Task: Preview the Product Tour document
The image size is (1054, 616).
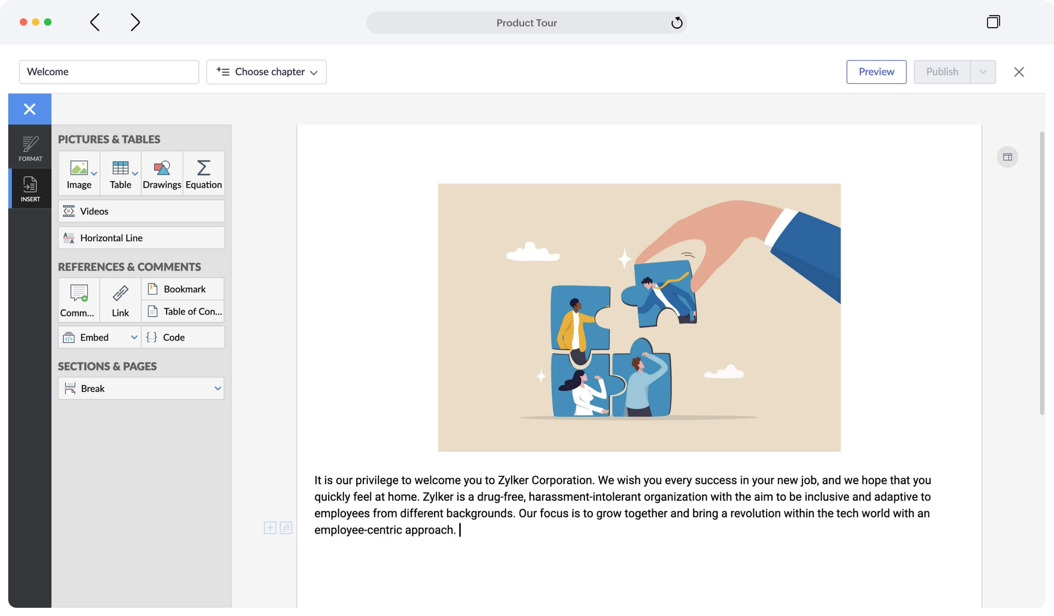Action: (x=876, y=72)
